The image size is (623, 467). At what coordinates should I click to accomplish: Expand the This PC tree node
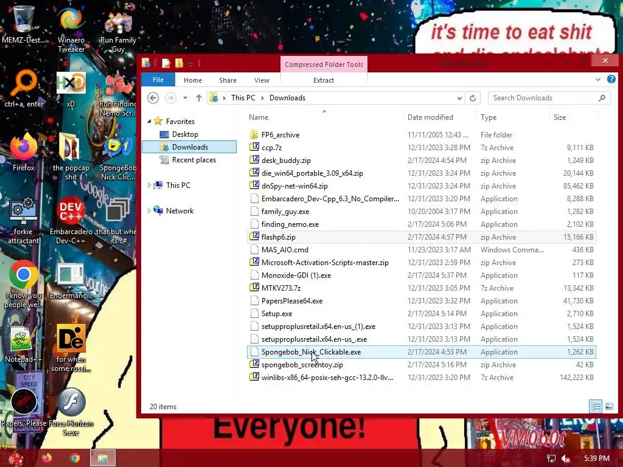pos(150,185)
